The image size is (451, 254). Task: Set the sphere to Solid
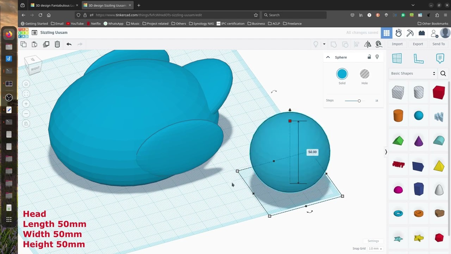(342, 77)
